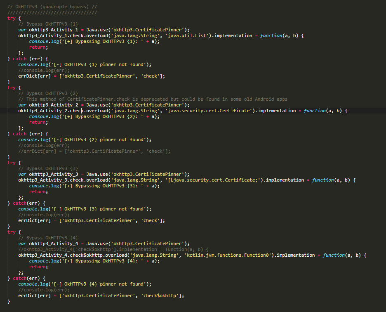Click the '[-] OkHTTPv3 {4} pinner not found' string
386x312 pixels.
click(x=99, y=284)
